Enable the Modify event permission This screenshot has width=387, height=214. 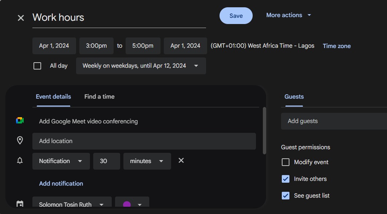[285, 162]
